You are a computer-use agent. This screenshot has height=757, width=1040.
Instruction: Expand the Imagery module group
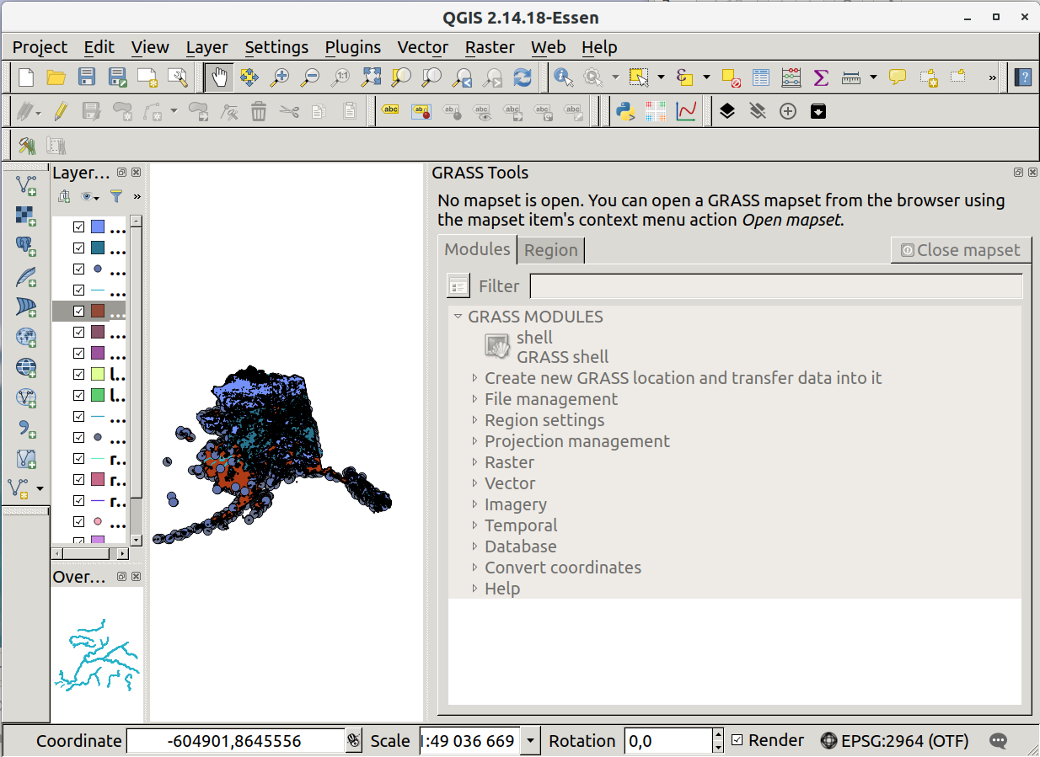pos(475,504)
